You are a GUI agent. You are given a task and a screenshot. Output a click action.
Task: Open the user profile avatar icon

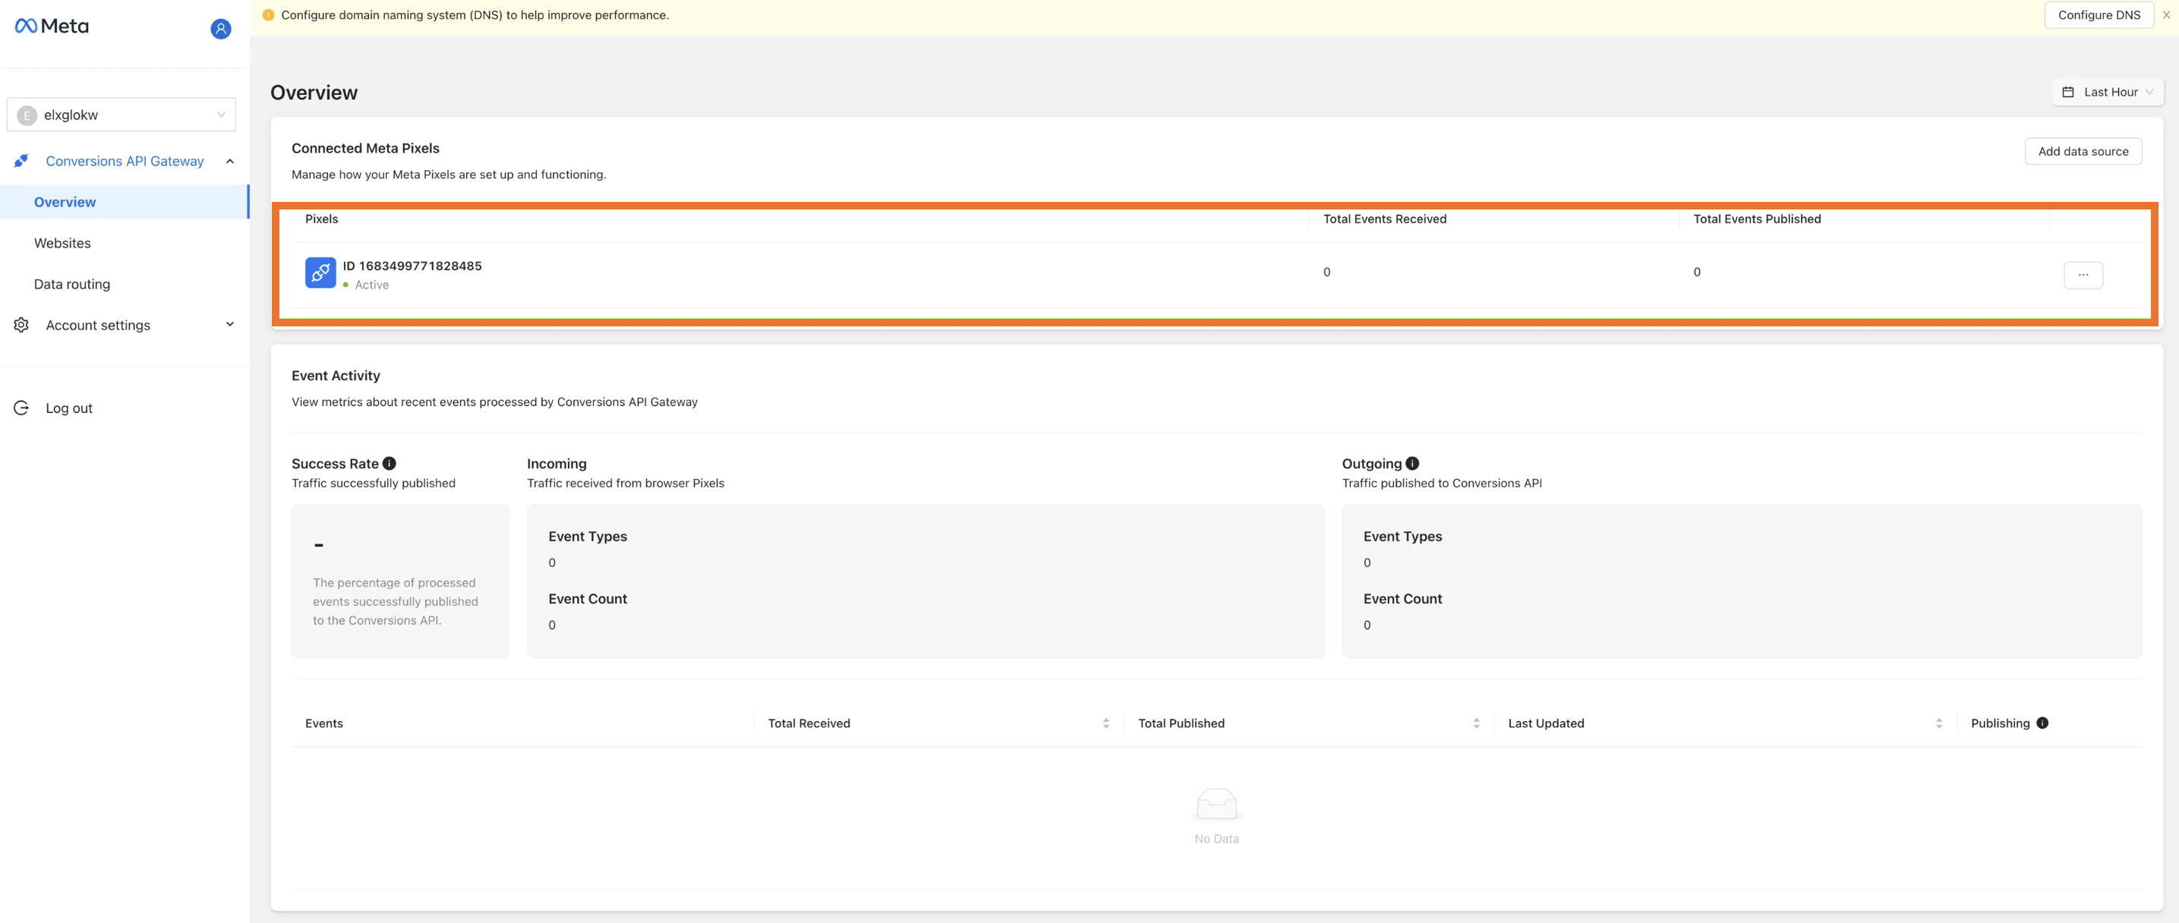pyautogui.click(x=221, y=29)
